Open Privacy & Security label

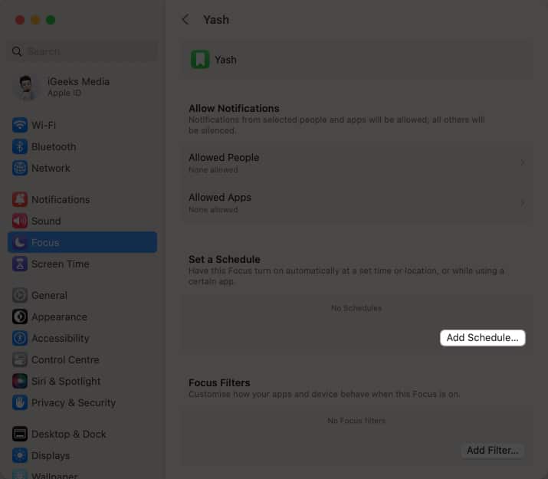(74, 402)
